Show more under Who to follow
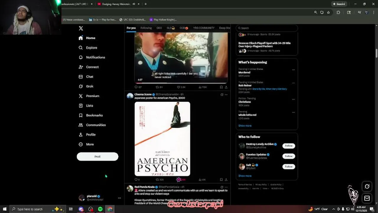The width and height of the screenshot is (378, 213). [245, 176]
